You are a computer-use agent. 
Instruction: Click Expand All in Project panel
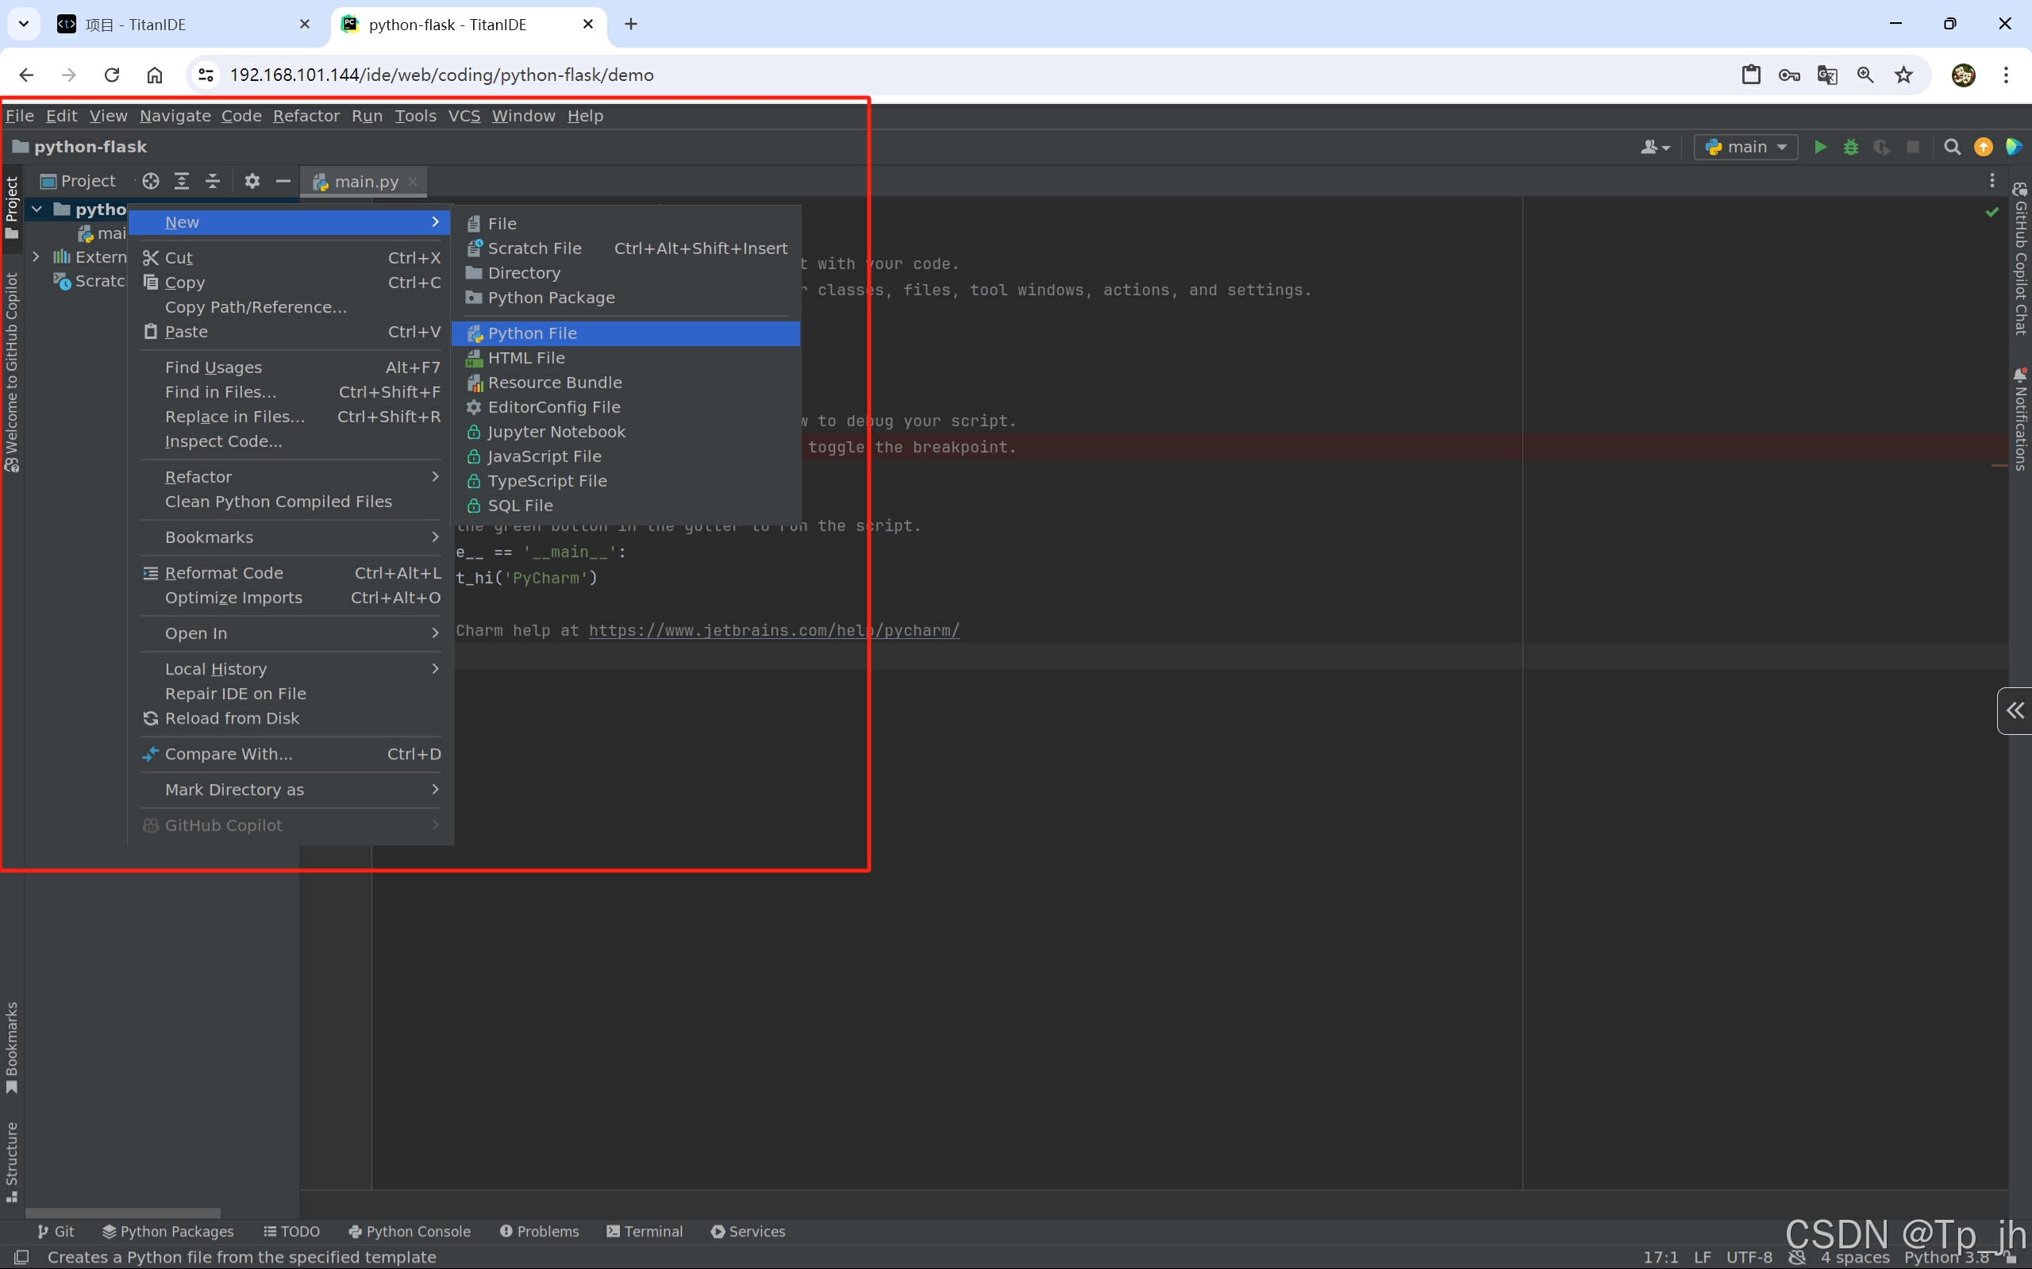[181, 180]
